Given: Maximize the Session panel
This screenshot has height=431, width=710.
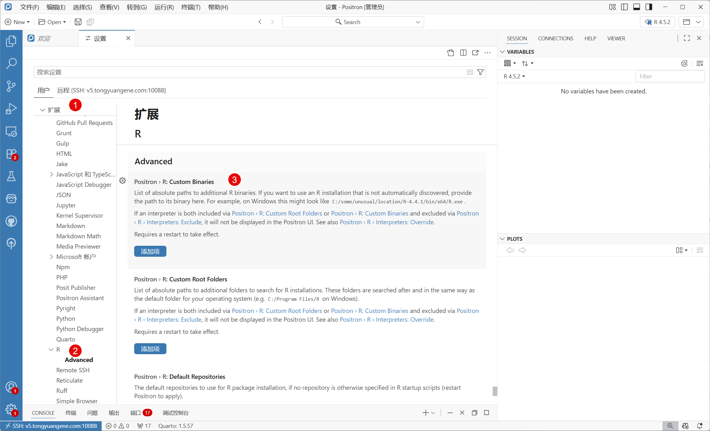Looking at the screenshot, I should (687, 38).
